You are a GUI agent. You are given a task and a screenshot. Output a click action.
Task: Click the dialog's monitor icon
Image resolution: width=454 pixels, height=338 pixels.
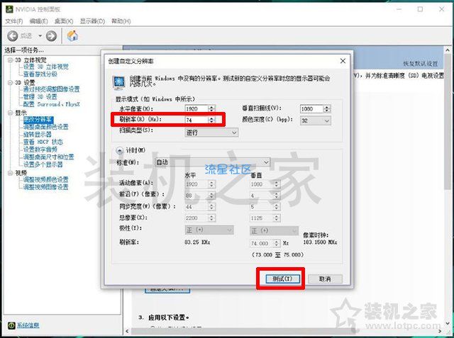coord(118,82)
